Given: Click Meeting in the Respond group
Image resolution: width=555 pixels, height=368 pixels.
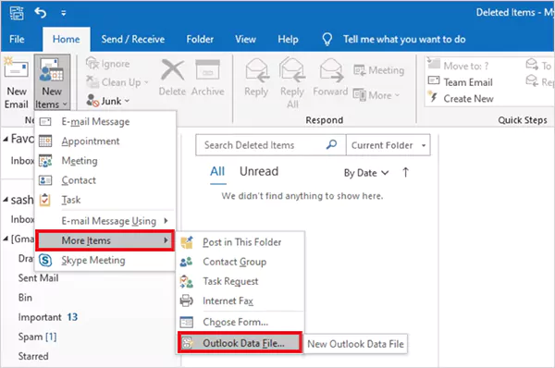Looking at the screenshot, I should click(x=378, y=70).
